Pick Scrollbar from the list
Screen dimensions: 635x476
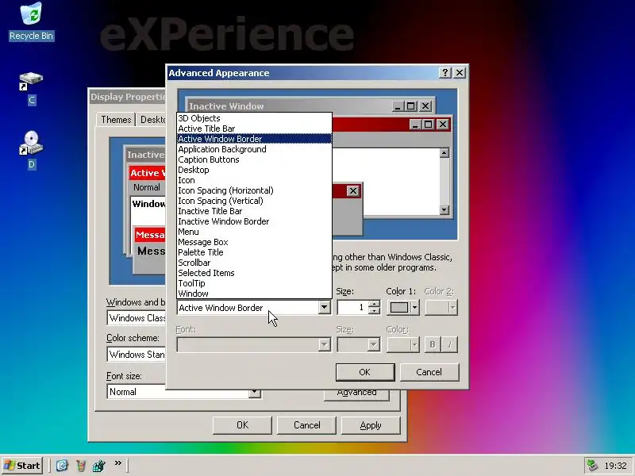pos(254,263)
